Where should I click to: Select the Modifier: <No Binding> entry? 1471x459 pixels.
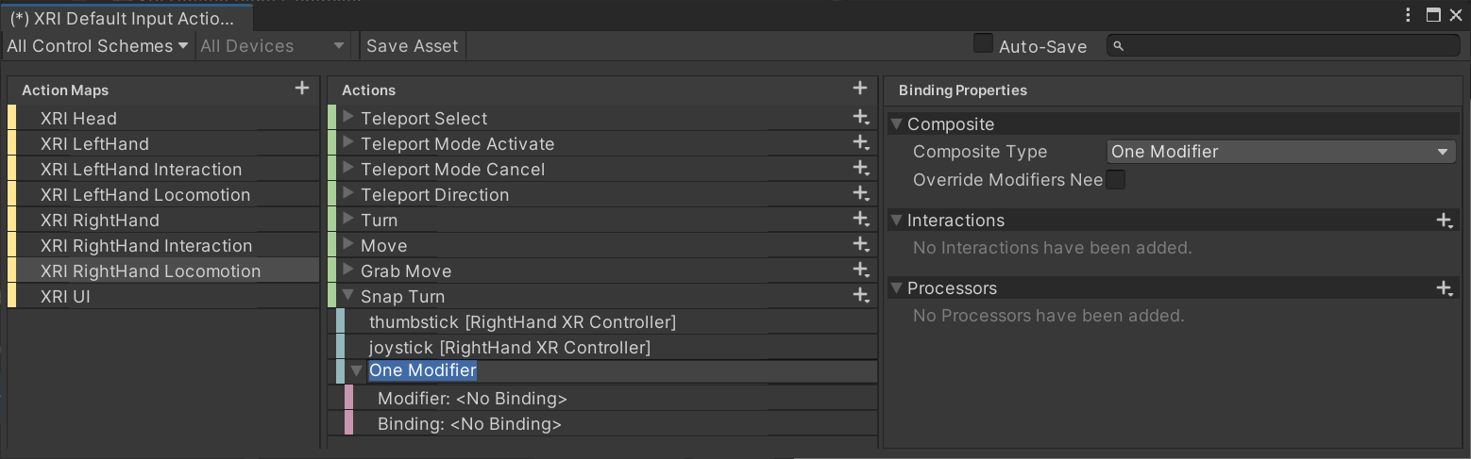click(472, 399)
